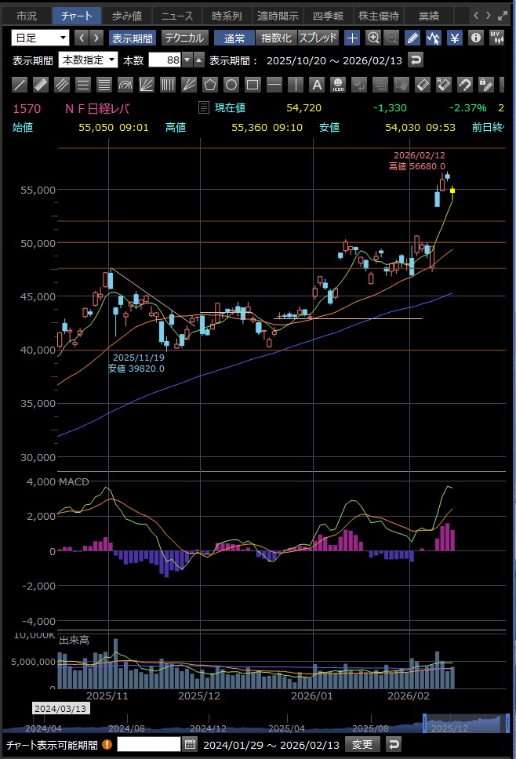Open the 日足 timeframe dropdown
516x759 pixels.
(x=41, y=38)
